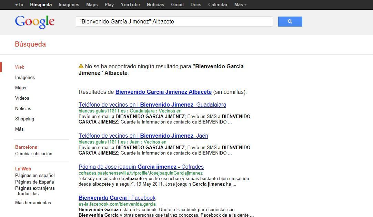Filter results by Noticias in sidebar
This screenshot has height=217, width=373.
(23, 108)
